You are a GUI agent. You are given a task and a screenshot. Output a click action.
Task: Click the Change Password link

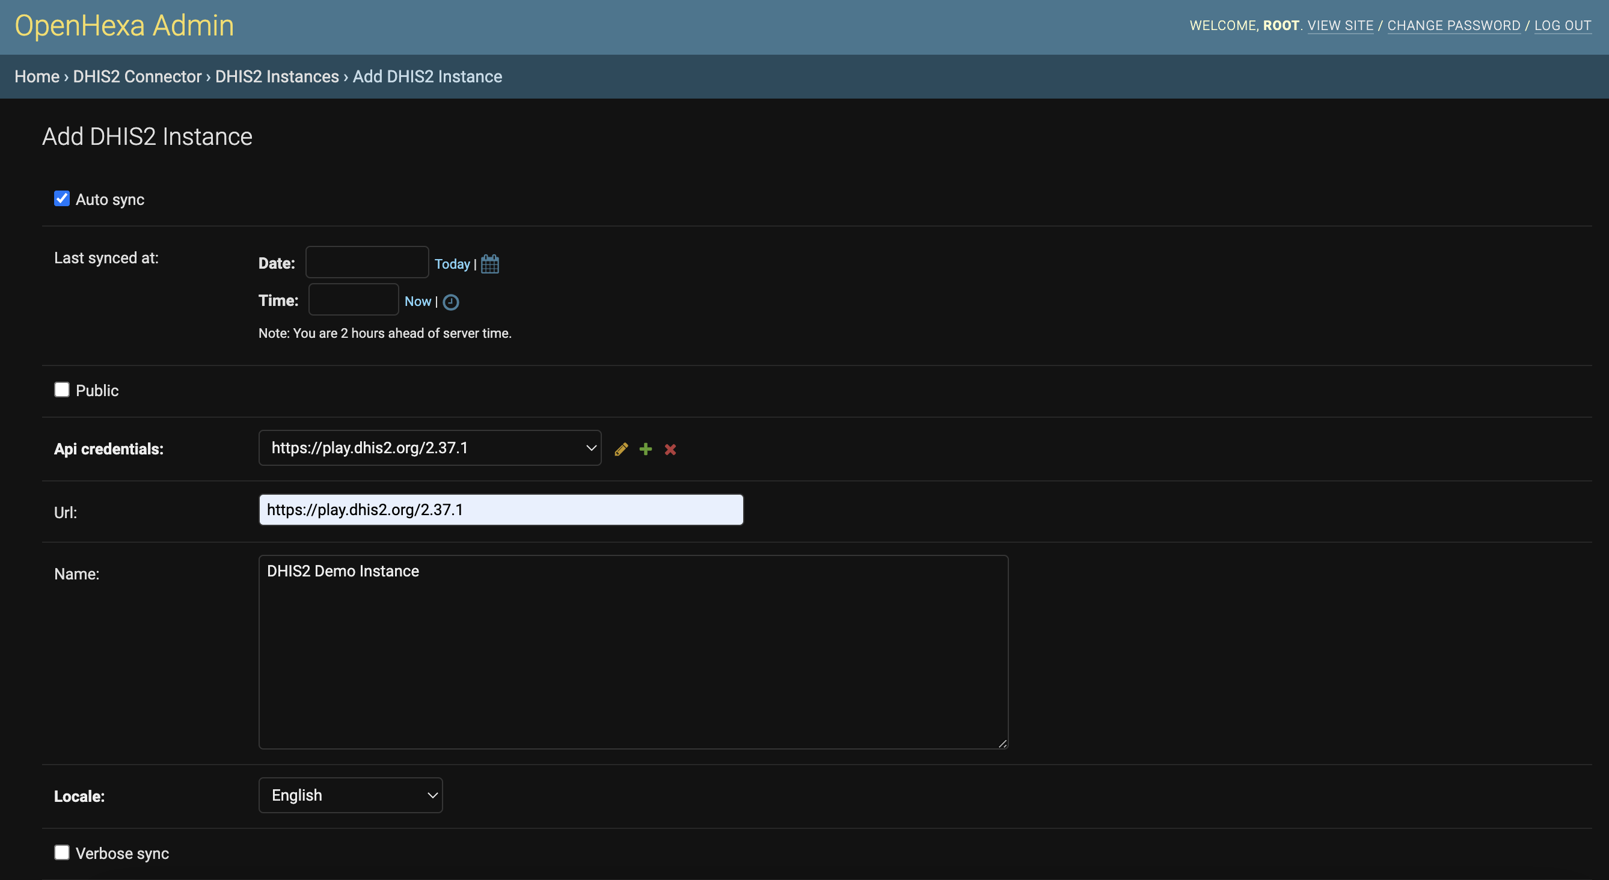(x=1453, y=26)
